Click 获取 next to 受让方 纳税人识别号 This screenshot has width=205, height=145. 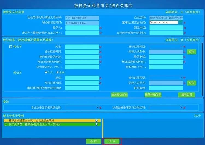192,83
